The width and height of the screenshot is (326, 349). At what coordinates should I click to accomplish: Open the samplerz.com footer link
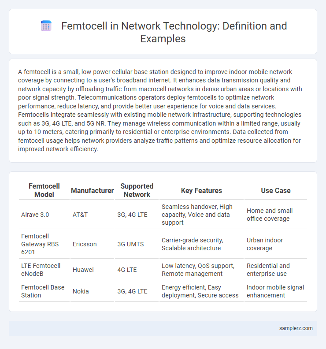(296, 328)
